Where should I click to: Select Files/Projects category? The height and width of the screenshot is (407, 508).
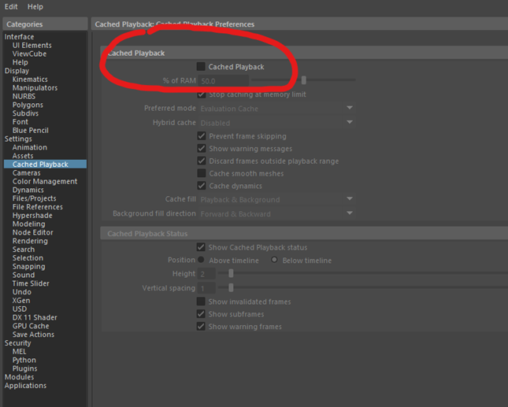click(x=34, y=198)
